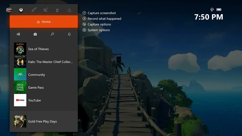The image size is (242, 136).
Task: Open the Capture and share tab
Action: click(x=69, y=10)
